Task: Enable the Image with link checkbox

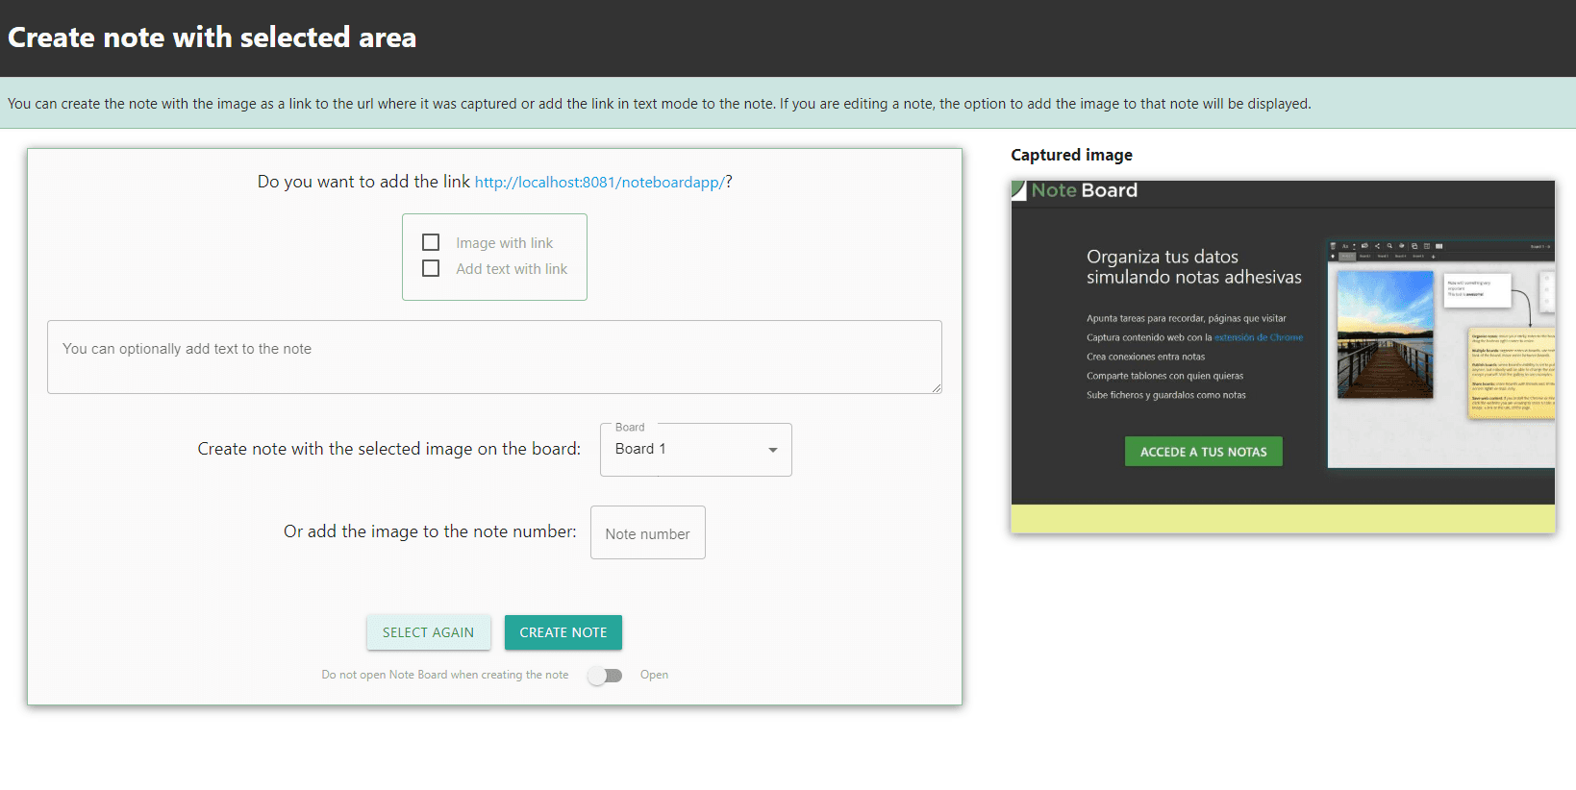Action: point(431,242)
